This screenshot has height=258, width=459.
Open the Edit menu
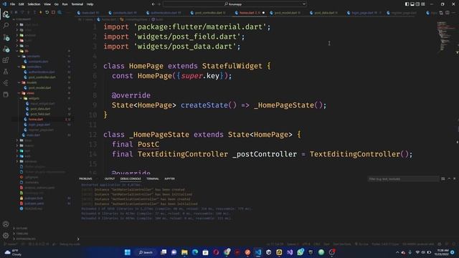[x=22, y=4]
